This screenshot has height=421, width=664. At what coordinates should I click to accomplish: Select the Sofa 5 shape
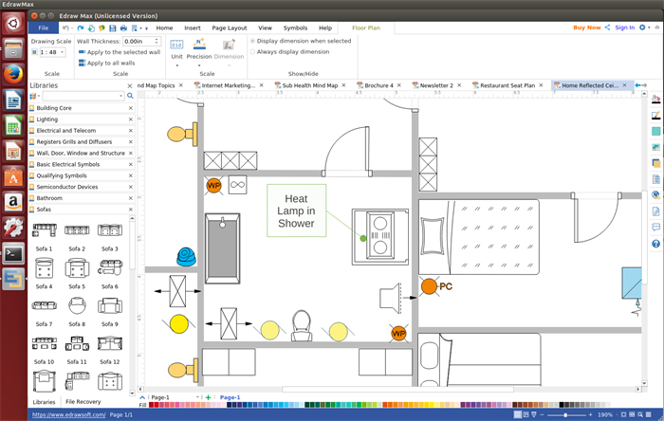[x=77, y=269]
